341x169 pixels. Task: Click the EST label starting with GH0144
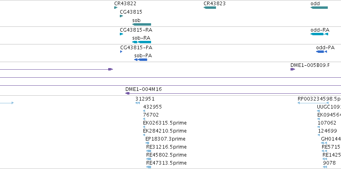[x=331, y=139]
